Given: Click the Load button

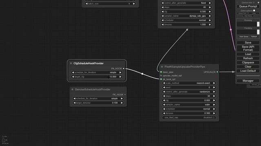Looking at the screenshot, I should pos(248,54).
